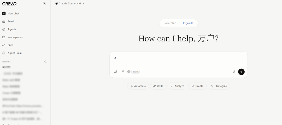Screen dimensions: 282x125
Task: Select the Automate suggestion chip
Action: pos(138,86)
